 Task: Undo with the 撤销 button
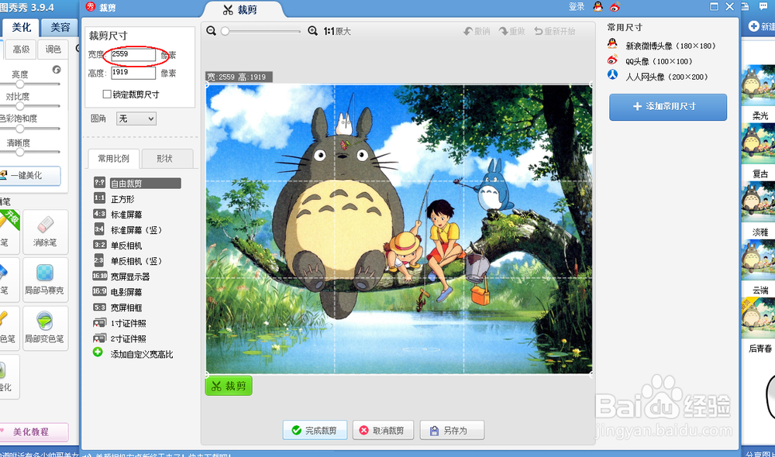tap(477, 31)
